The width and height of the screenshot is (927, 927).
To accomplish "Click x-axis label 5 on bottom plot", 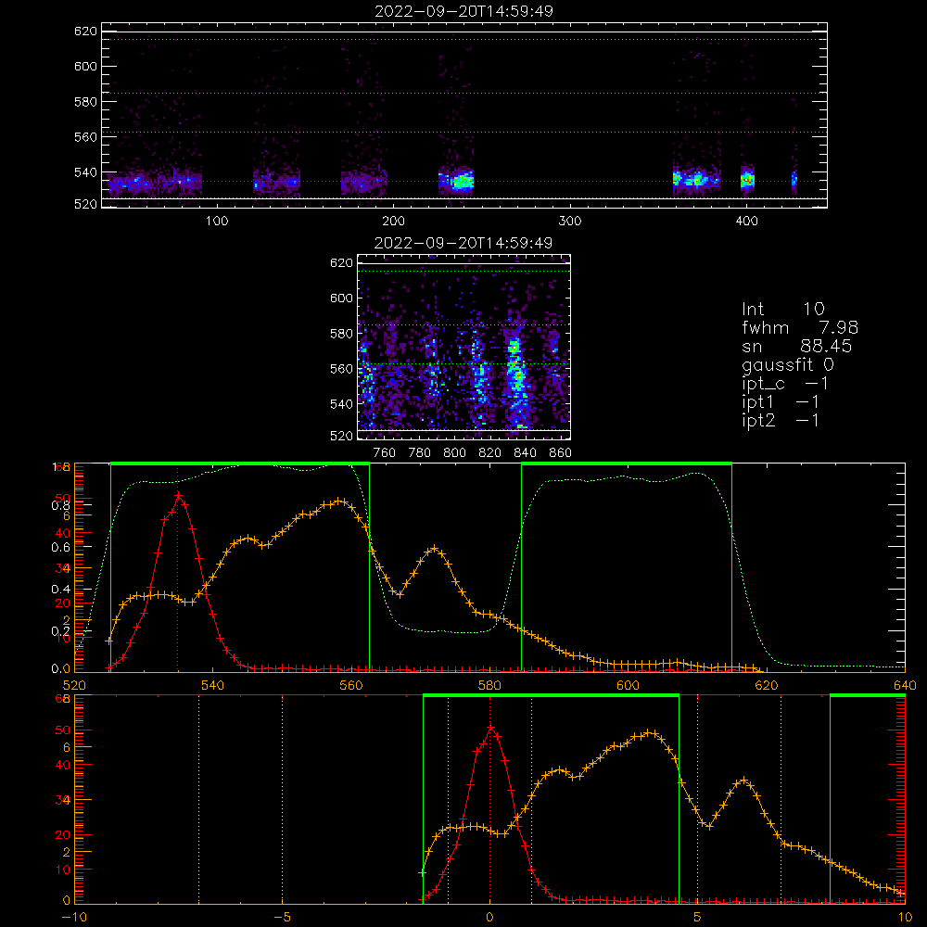I will (697, 918).
